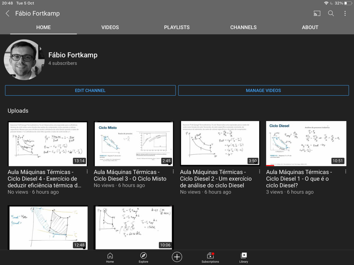Open the Channels tab
354x265 pixels.
coord(243,27)
